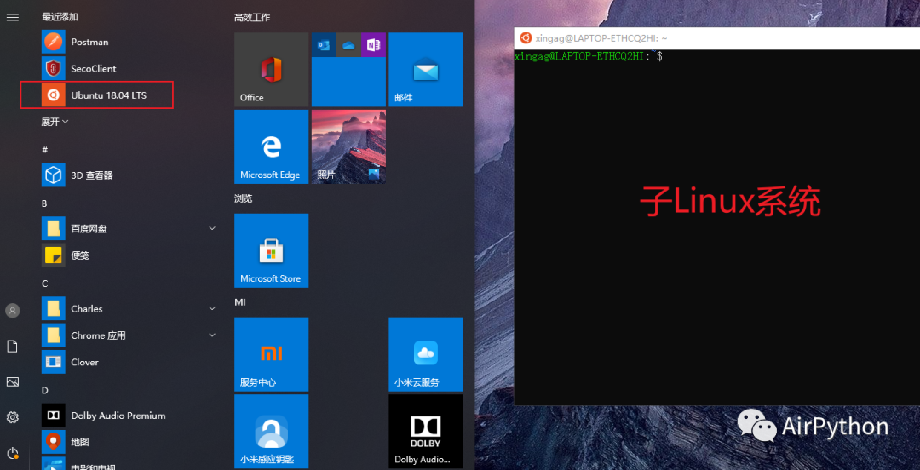The height and width of the screenshot is (470, 920).
Task: Click the C letter index header
Action: coord(44,284)
